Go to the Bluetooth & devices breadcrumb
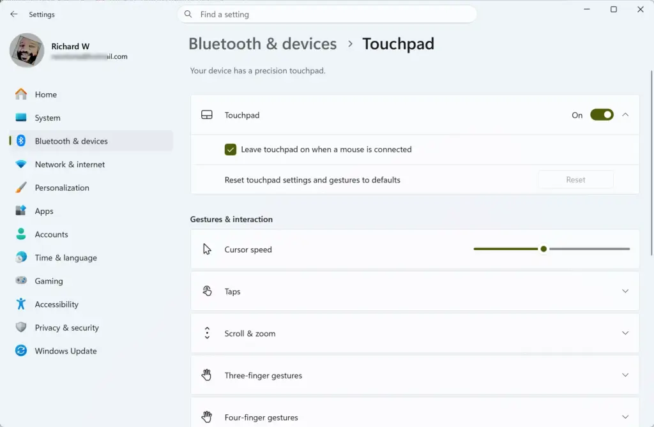Viewport: 654px width, 427px height. [x=262, y=44]
